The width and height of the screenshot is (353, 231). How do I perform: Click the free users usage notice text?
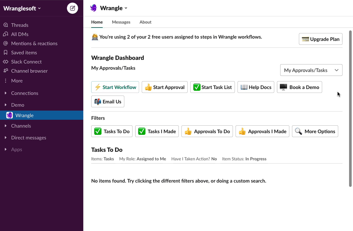point(180,37)
